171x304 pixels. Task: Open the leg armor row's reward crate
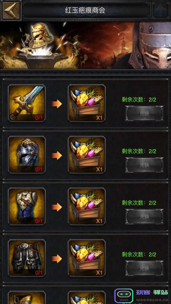click(x=87, y=258)
